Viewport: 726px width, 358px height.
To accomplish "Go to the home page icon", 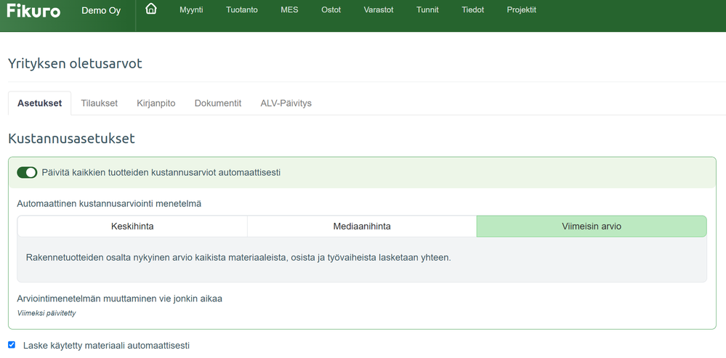I will [x=151, y=9].
